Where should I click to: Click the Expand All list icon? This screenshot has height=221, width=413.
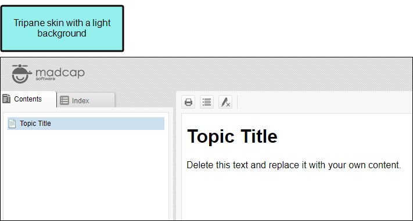tap(207, 102)
